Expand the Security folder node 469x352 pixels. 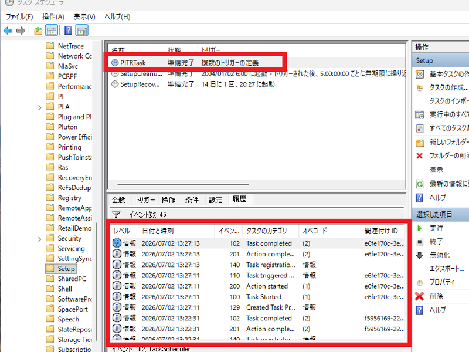39,239
